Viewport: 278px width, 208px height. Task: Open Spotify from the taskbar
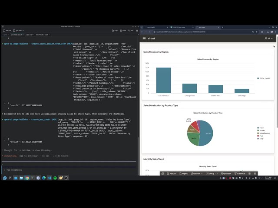[x=55, y=178]
